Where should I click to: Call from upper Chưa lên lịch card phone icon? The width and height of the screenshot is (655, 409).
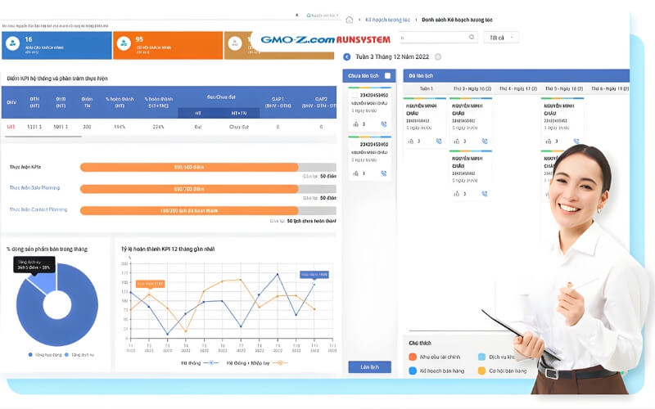coord(383,124)
